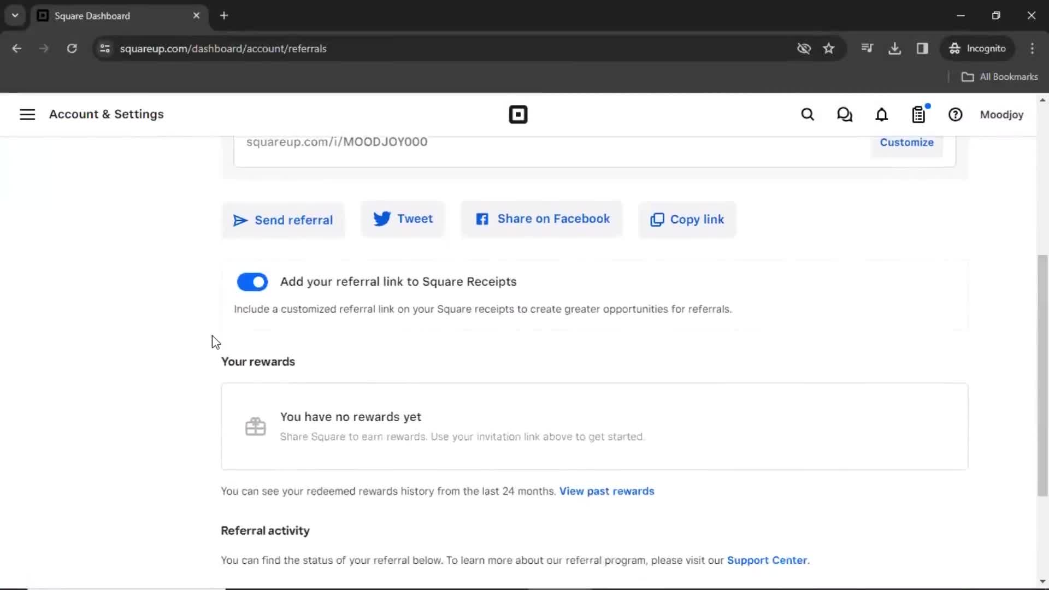Click the browser forward arrow
Viewport: 1049px width, 590px height.
(44, 49)
